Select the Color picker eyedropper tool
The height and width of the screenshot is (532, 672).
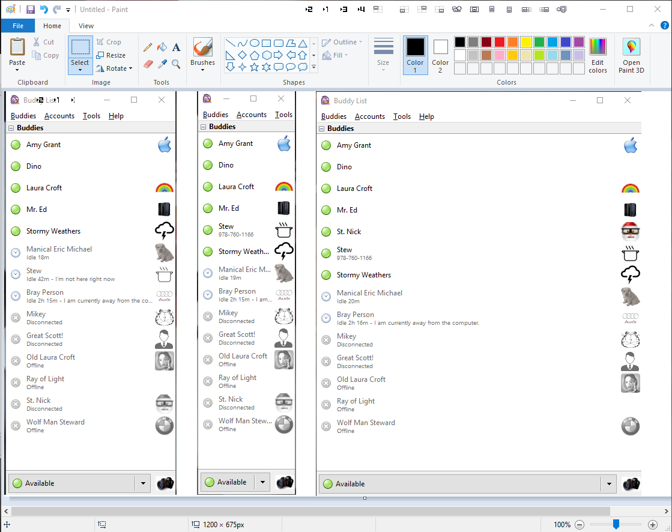tap(162, 64)
